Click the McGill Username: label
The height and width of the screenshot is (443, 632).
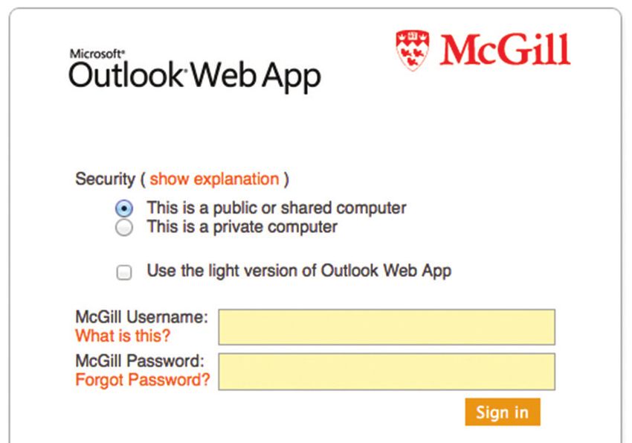(141, 316)
